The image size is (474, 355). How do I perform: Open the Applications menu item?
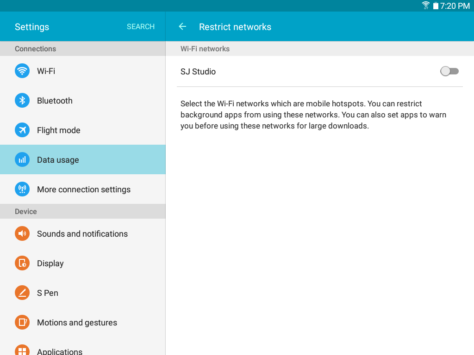tap(83, 346)
